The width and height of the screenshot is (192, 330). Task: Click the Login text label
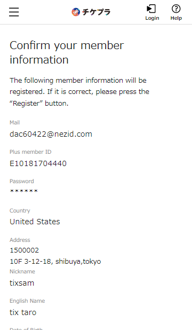point(152,18)
